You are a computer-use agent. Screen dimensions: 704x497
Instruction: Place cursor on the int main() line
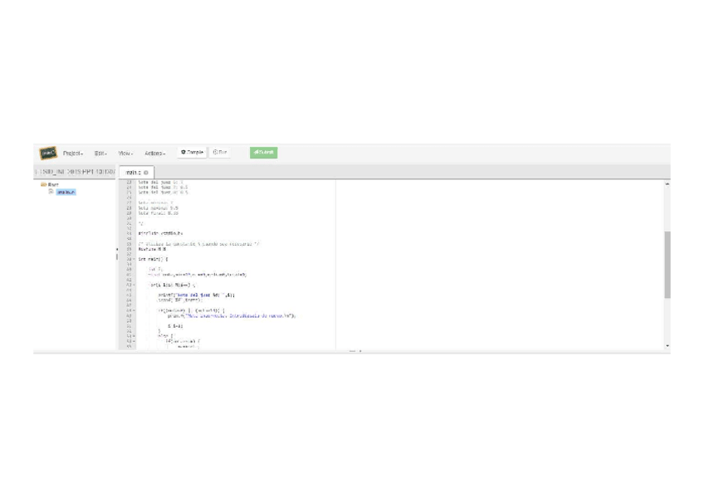(153, 259)
